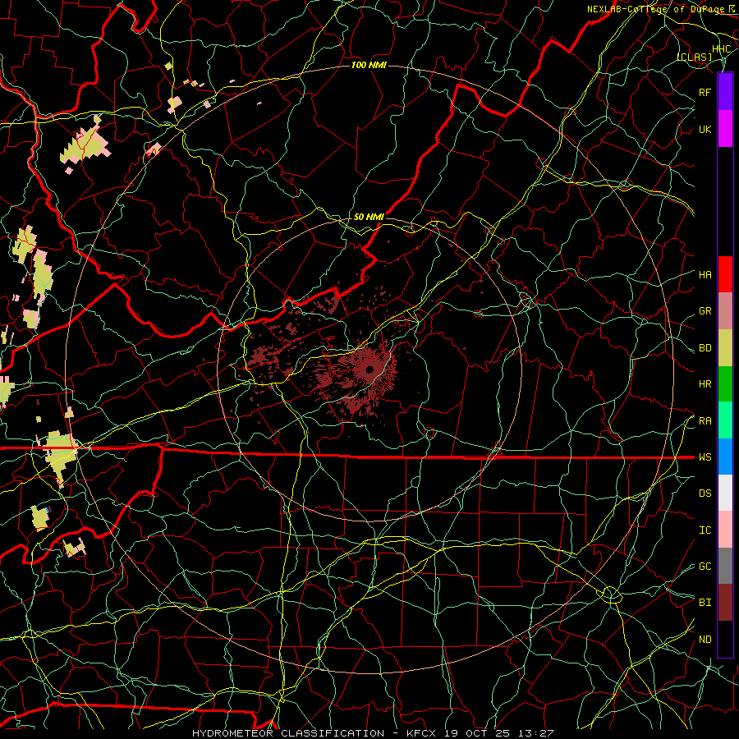
Task: Click the UK legend label
Action: click(x=705, y=129)
